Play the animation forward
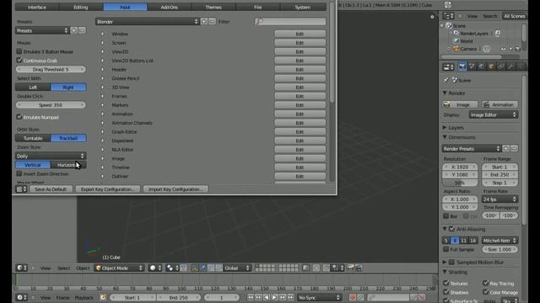 [x=274, y=297]
